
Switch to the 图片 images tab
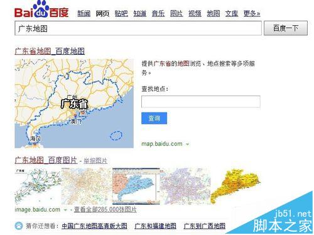point(176,14)
